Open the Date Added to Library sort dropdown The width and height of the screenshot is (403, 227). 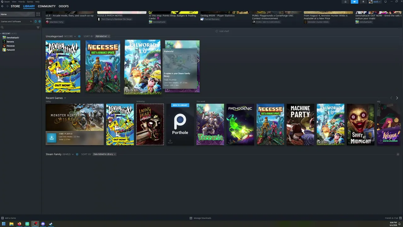click(x=105, y=154)
